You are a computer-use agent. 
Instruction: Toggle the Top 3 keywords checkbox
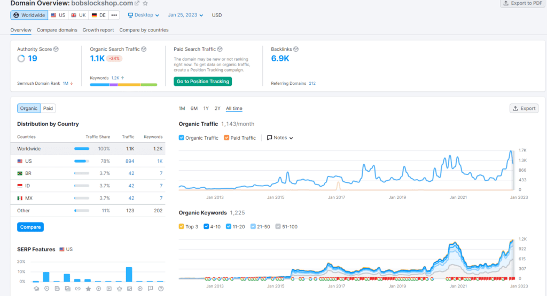tap(182, 226)
